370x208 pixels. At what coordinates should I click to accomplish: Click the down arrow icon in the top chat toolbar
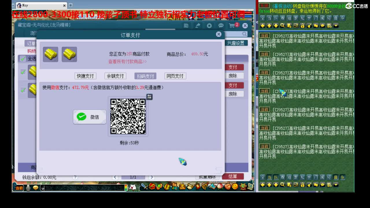tap(276, 26)
